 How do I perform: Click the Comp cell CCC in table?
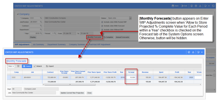click(16, 77)
